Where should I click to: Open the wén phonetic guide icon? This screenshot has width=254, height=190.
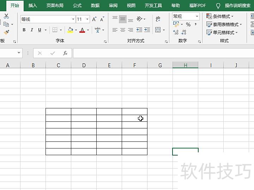click(x=97, y=30)
